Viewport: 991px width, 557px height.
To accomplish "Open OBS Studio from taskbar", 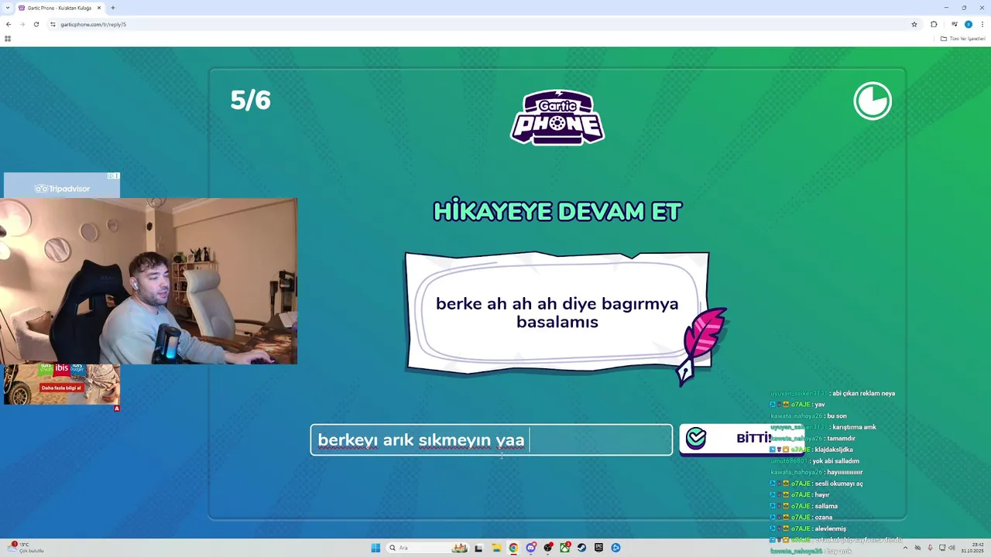I will 548,548.
